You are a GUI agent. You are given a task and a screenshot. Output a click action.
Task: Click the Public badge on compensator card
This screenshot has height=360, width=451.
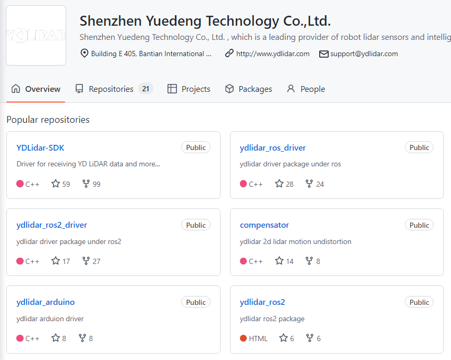point(419,225)
